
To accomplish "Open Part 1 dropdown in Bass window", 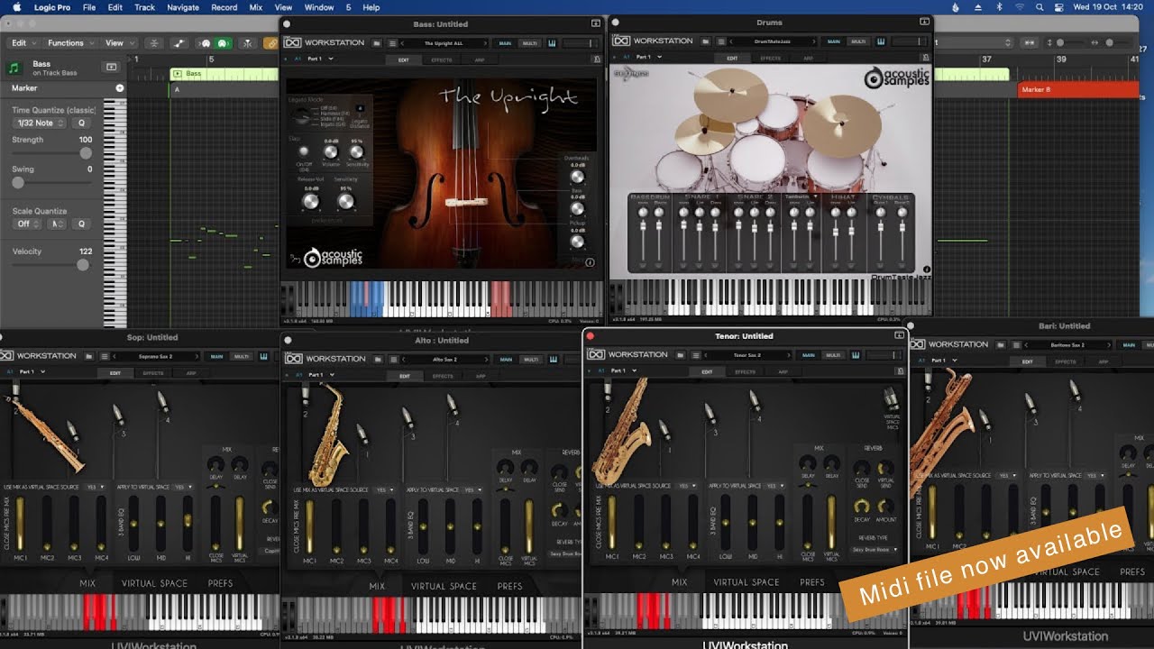I will (320, 59).
